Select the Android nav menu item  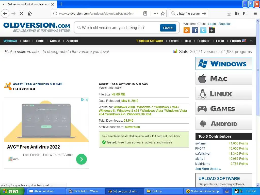click(72, 41)
